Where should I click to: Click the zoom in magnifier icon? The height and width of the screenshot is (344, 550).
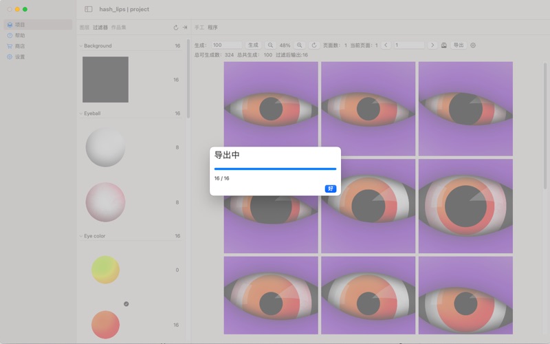(299, 45)
